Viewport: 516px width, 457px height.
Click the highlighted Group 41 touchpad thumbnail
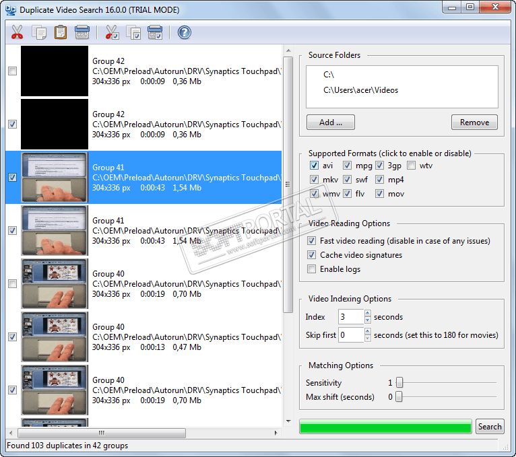[x=55, y=178]
